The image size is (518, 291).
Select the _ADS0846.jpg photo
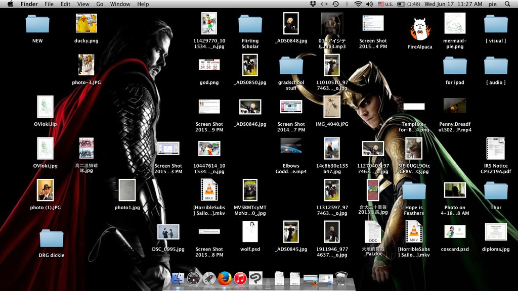click(x=250, y=113)
